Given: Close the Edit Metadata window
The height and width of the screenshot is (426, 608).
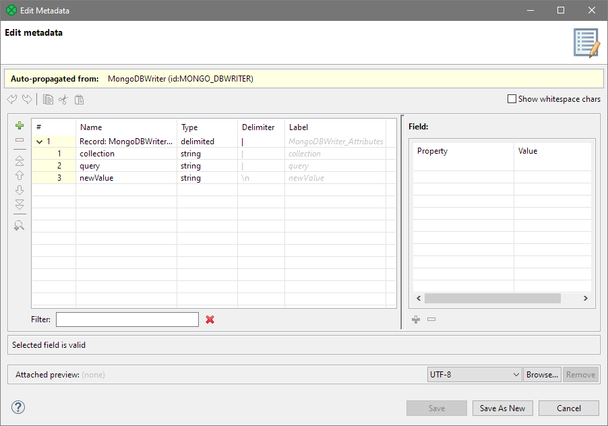Looking at the screenshot, I should [x=591, y=11].
